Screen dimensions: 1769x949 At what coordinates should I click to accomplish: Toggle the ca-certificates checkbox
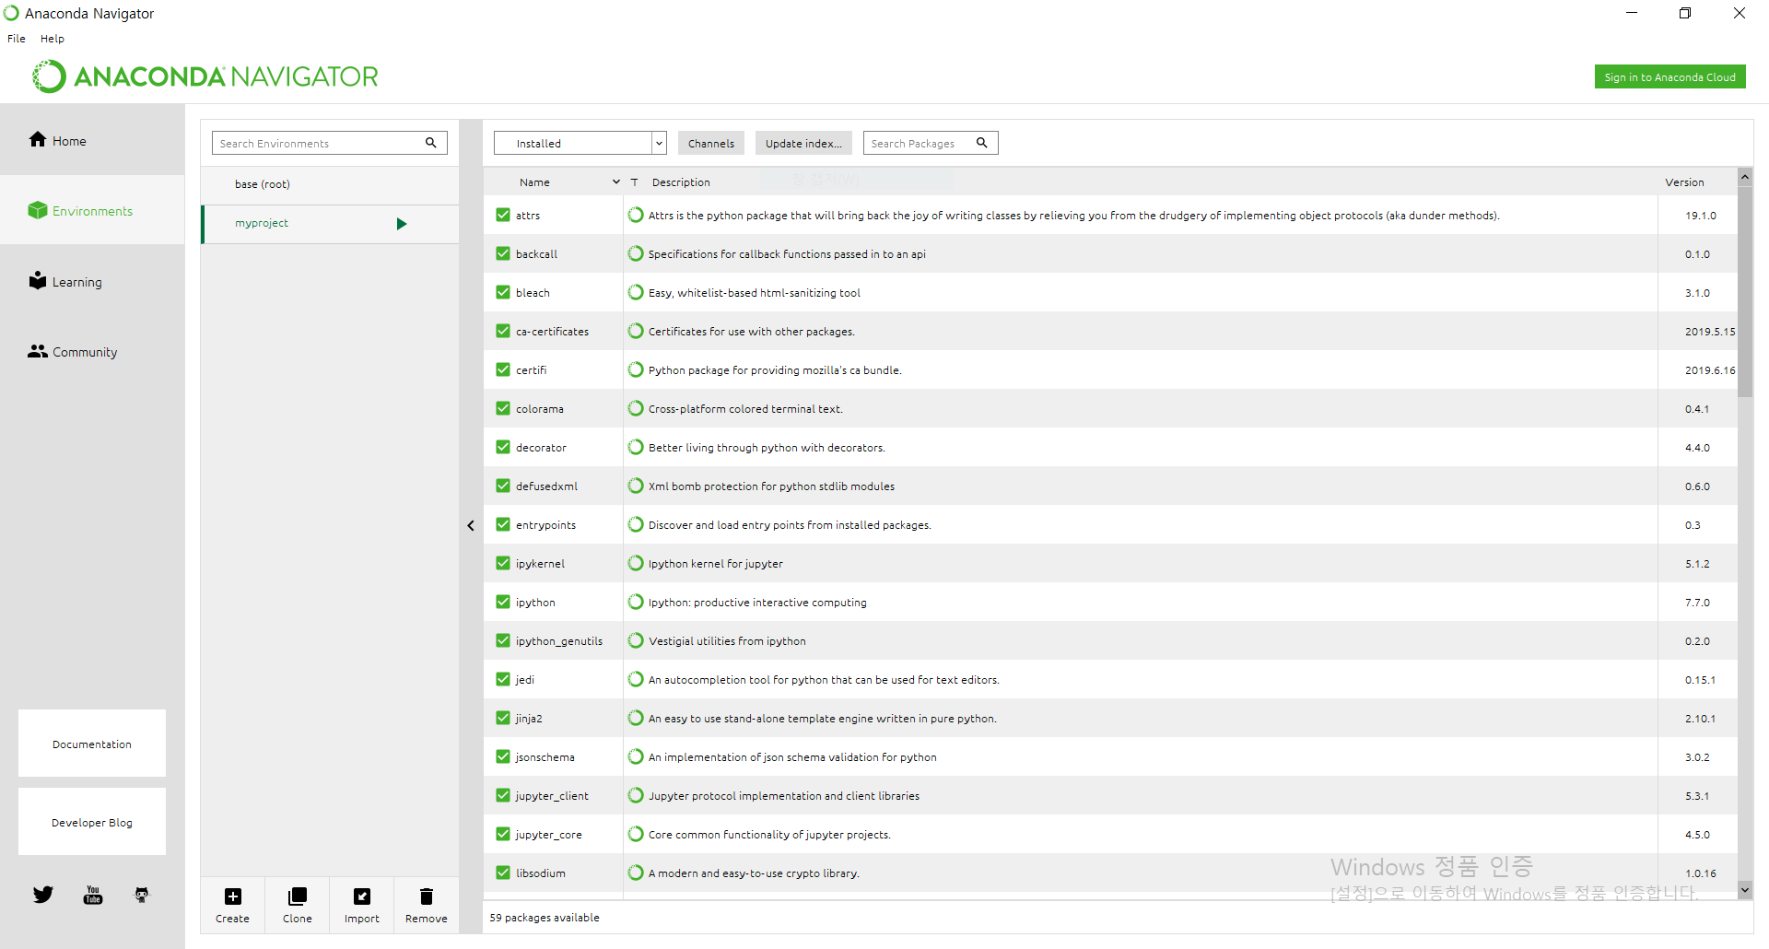pyautogui.click(x=503, y=331)
